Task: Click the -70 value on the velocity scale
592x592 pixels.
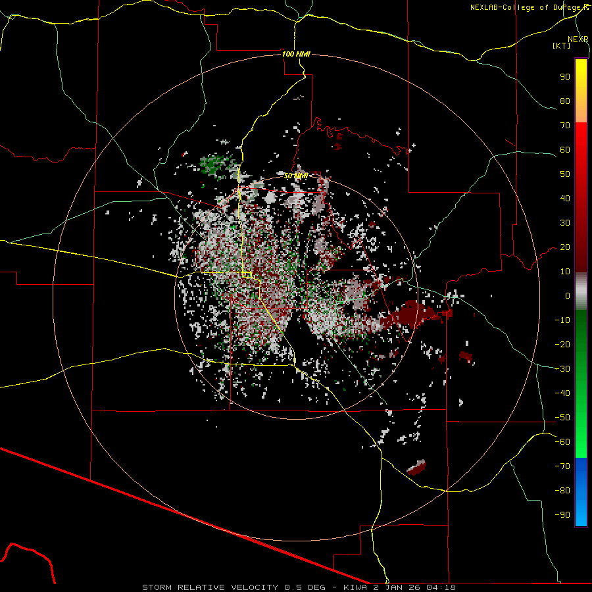Action: point(562,466)
